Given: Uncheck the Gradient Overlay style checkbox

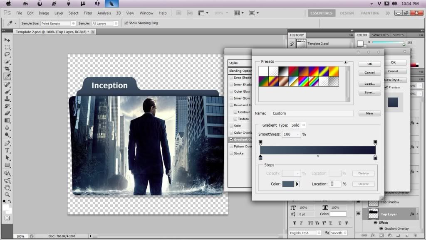Looking at the screenshot, I should [231, 140].
